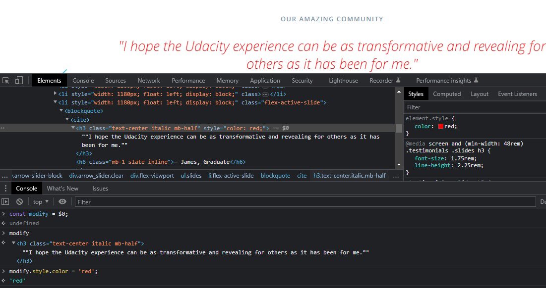Image resolution: width=546 pixels, height=288 pixels.
Task: Collapse the blockquote node
Action: (61, 110)
